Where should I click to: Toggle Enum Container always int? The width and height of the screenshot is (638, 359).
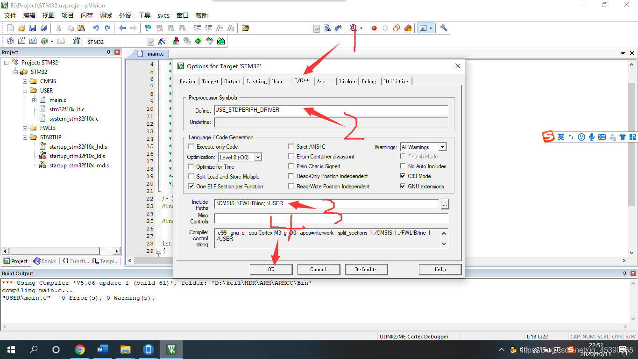pyautogui.click(x=291, y=157)
